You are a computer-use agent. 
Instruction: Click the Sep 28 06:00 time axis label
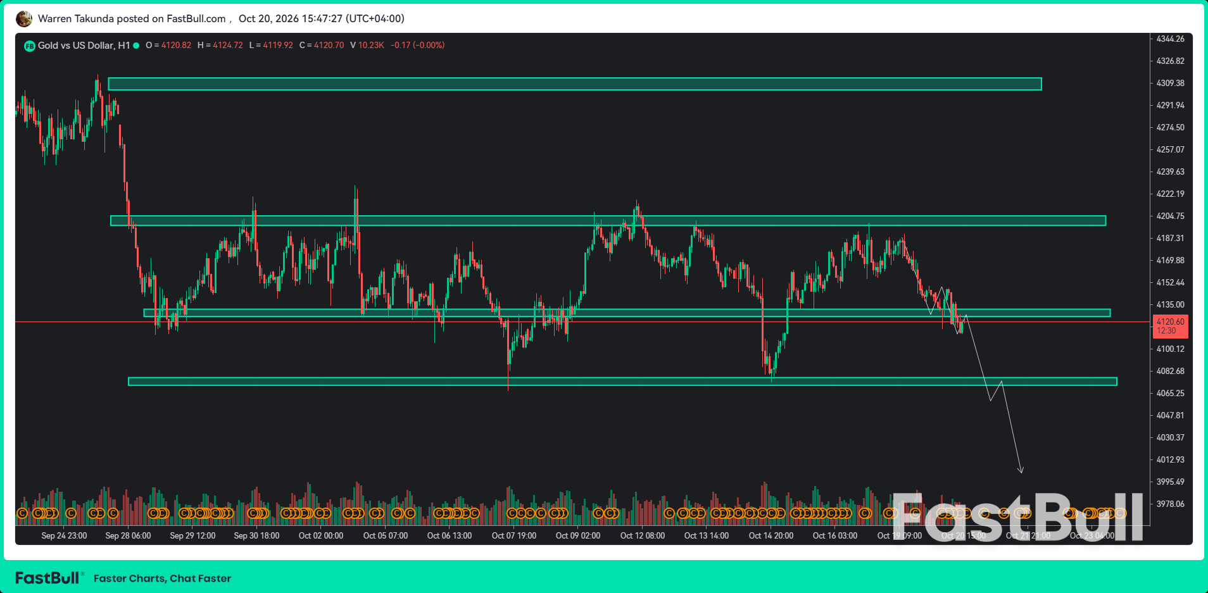(128, 536)
